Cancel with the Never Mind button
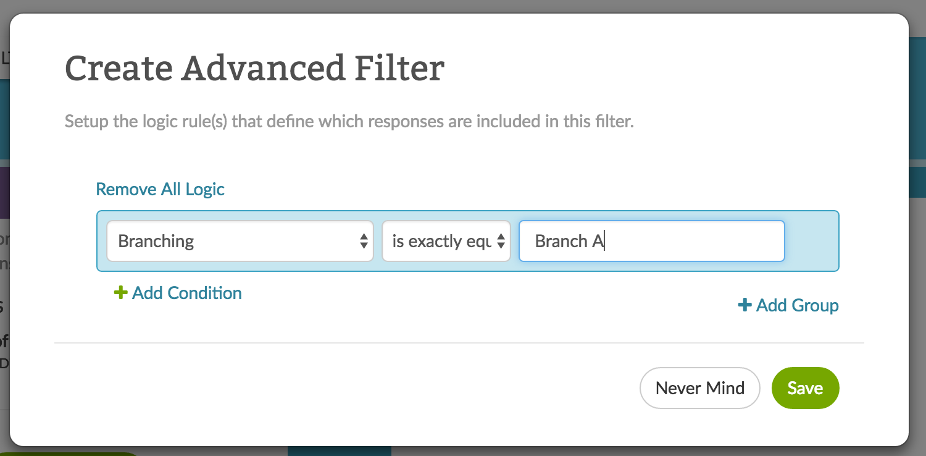Image resolution: width=926 pixels, height=456 pixels. point(699,388)
